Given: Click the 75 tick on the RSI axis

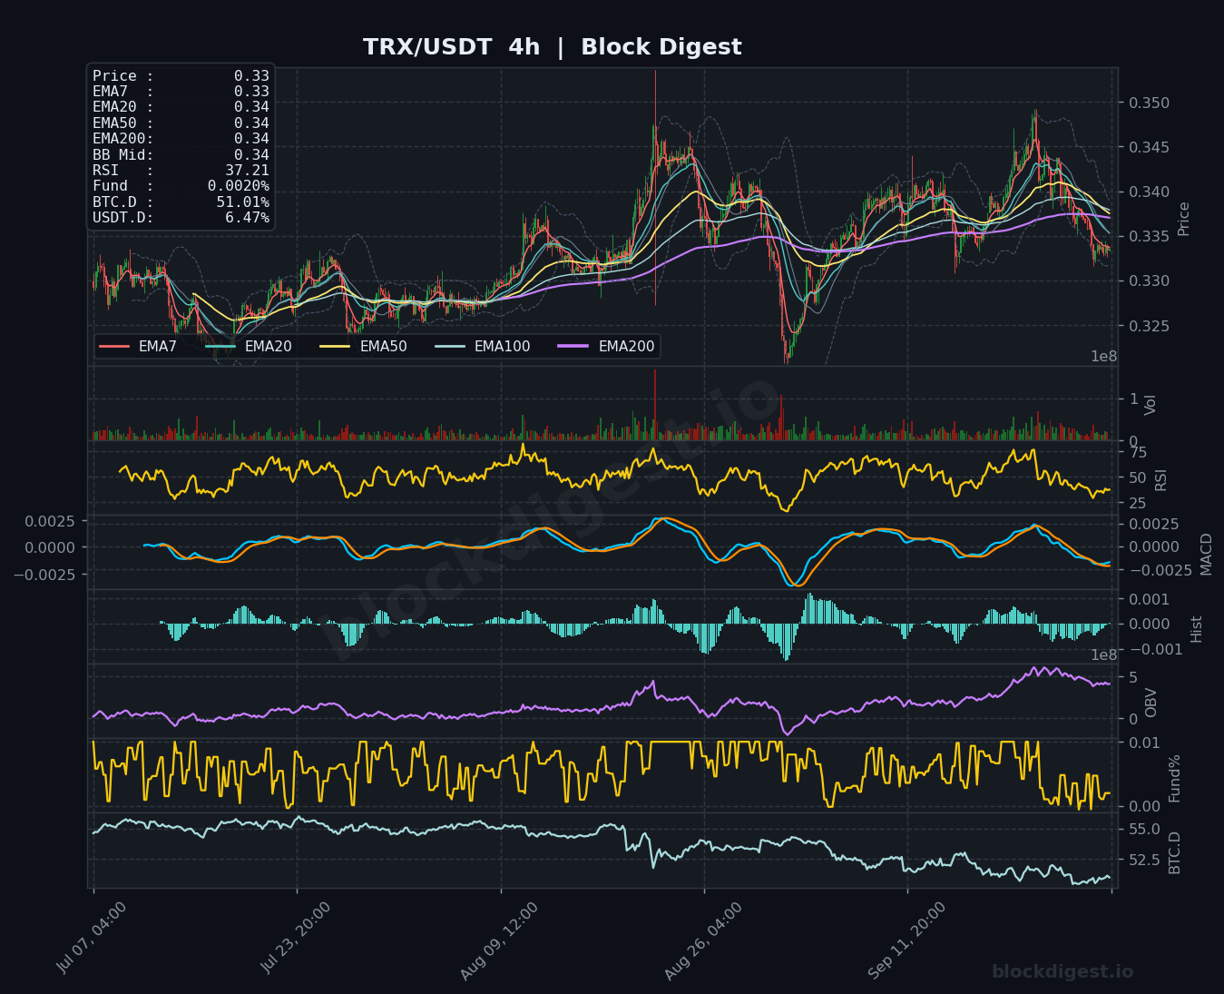Looking at the screenshot, I should click(1138, 453).
